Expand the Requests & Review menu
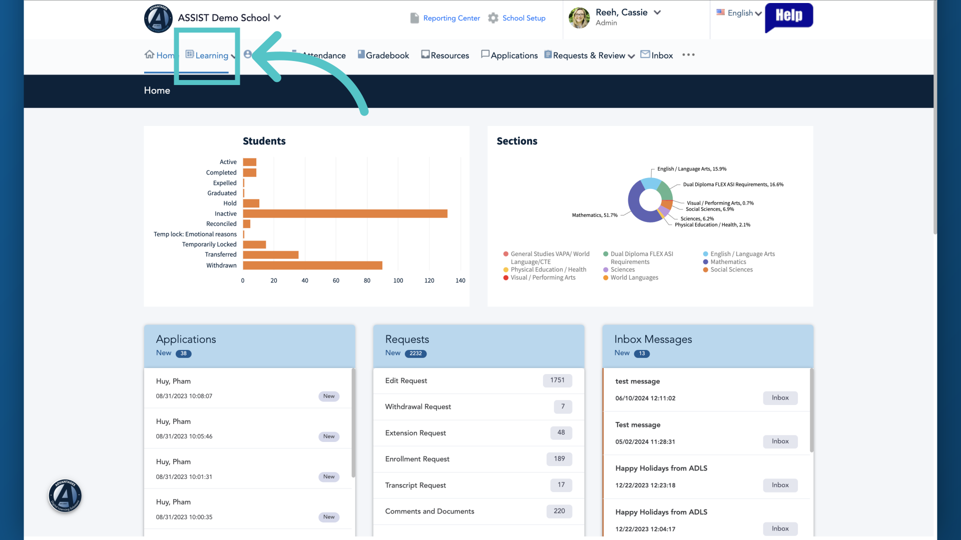 (590, 55)
